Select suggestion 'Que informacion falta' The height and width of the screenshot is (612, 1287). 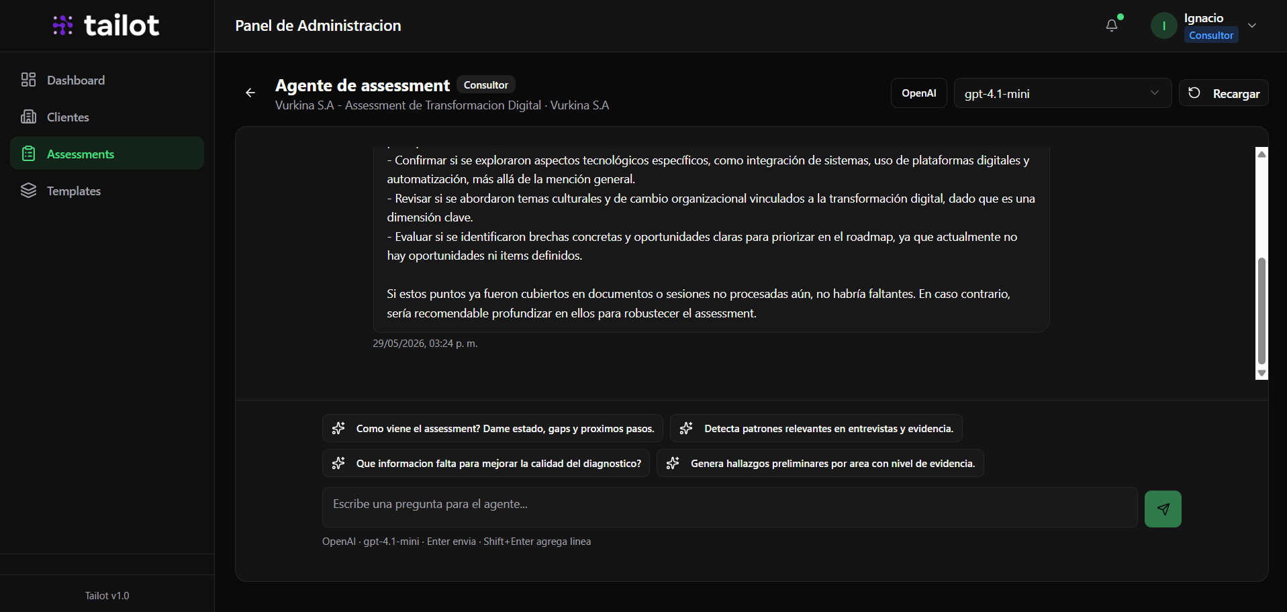(486, 464)
